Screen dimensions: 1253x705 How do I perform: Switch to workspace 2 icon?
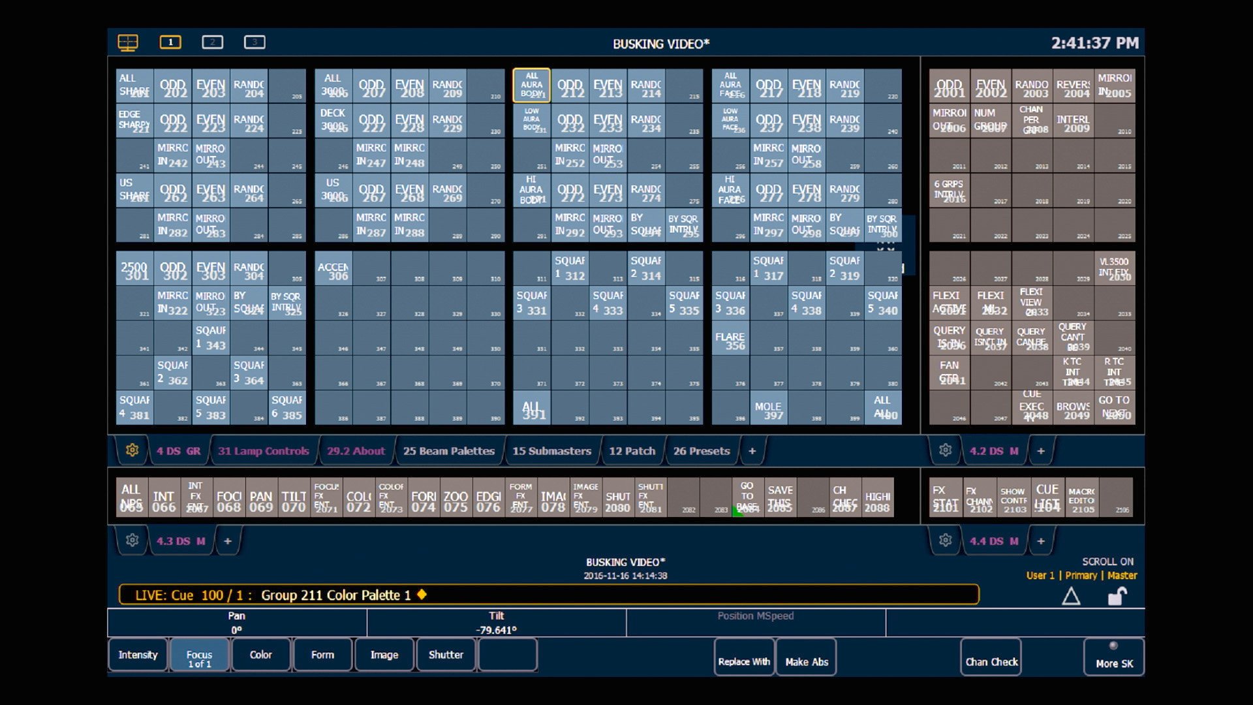[212, 42]
